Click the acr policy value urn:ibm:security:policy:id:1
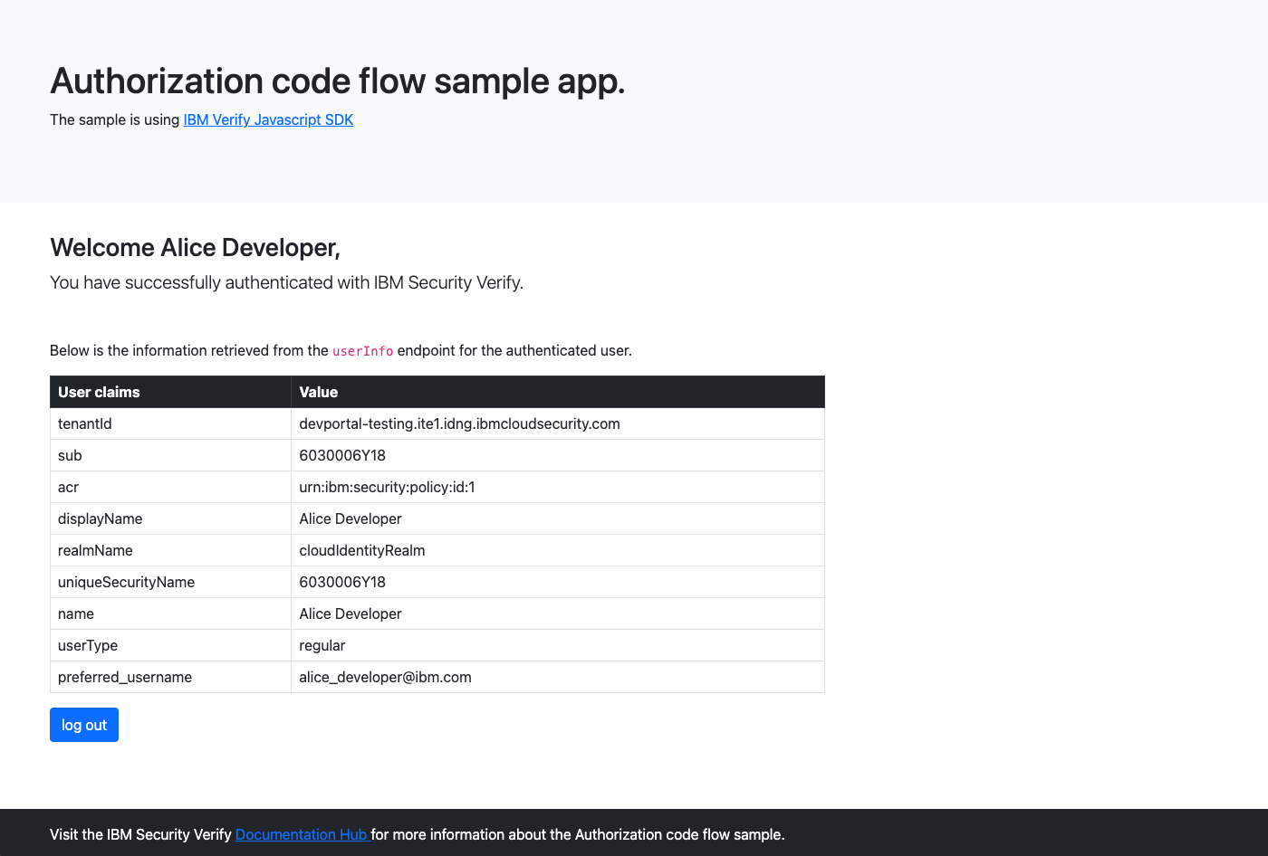 click(387, 487)
